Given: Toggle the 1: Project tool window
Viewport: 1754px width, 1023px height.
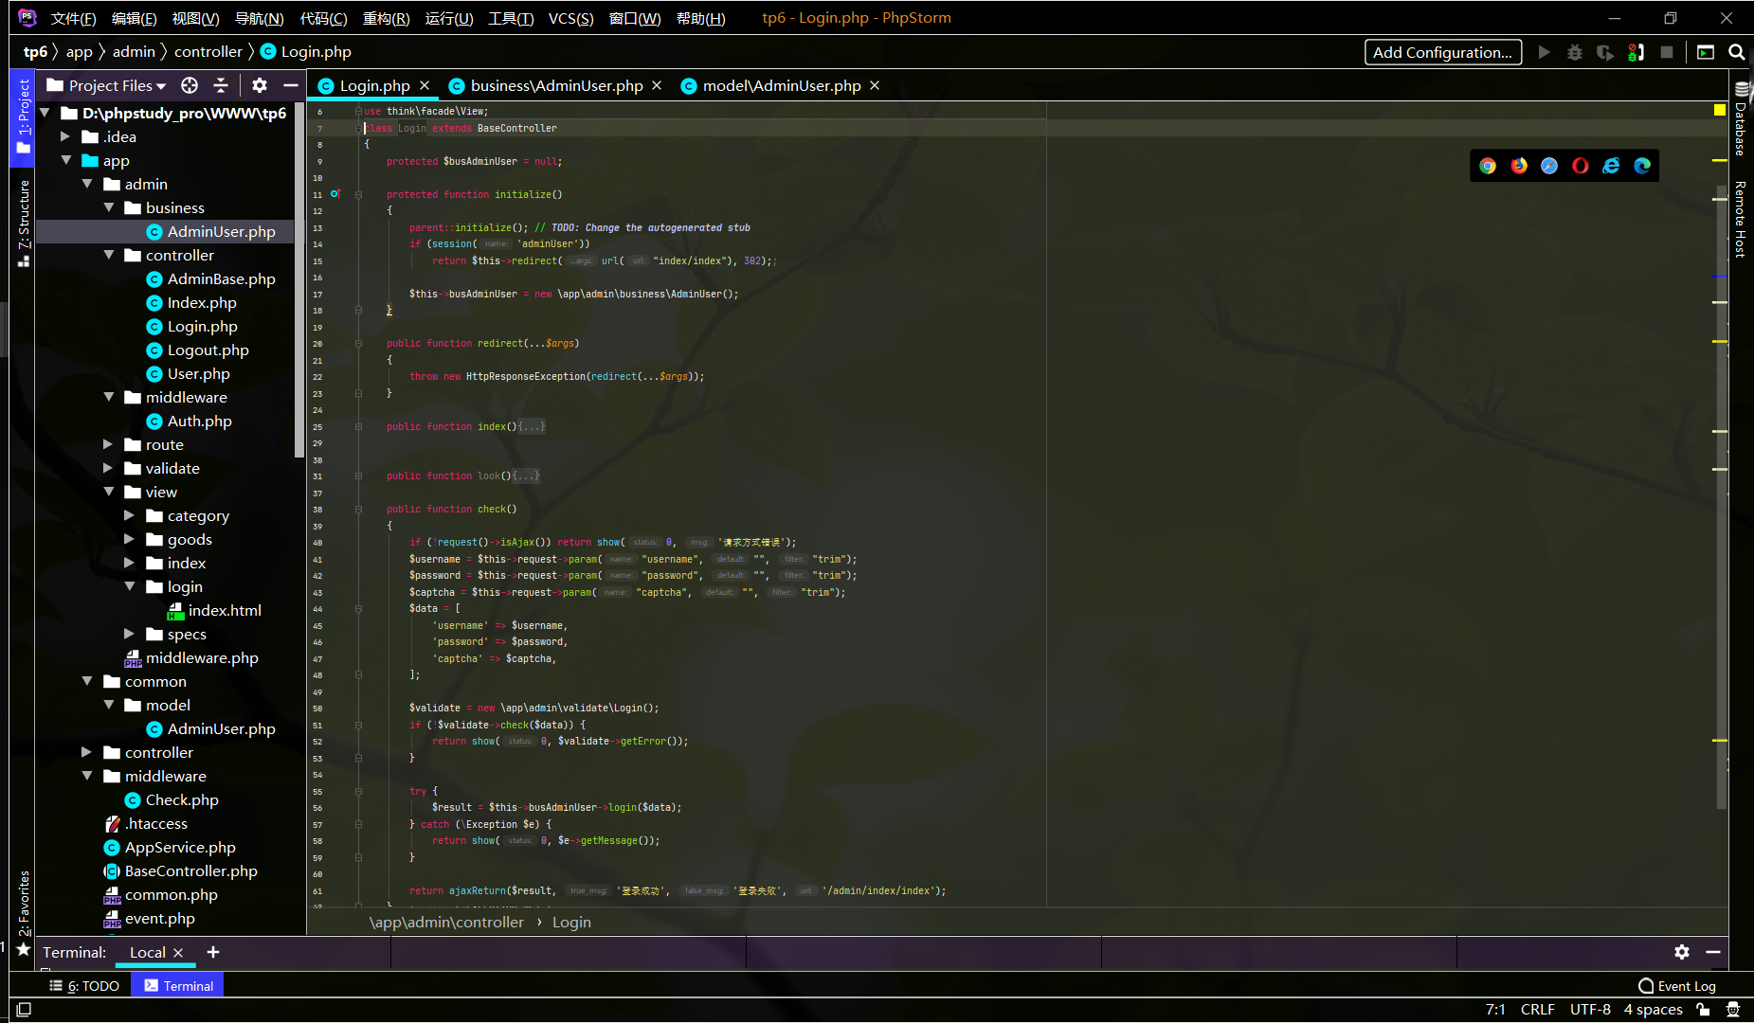Looking at the screenshot, I should (24, 117).
